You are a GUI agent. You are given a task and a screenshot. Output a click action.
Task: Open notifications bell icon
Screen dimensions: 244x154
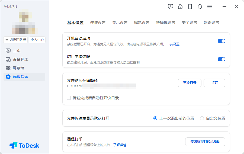point(200,7)
